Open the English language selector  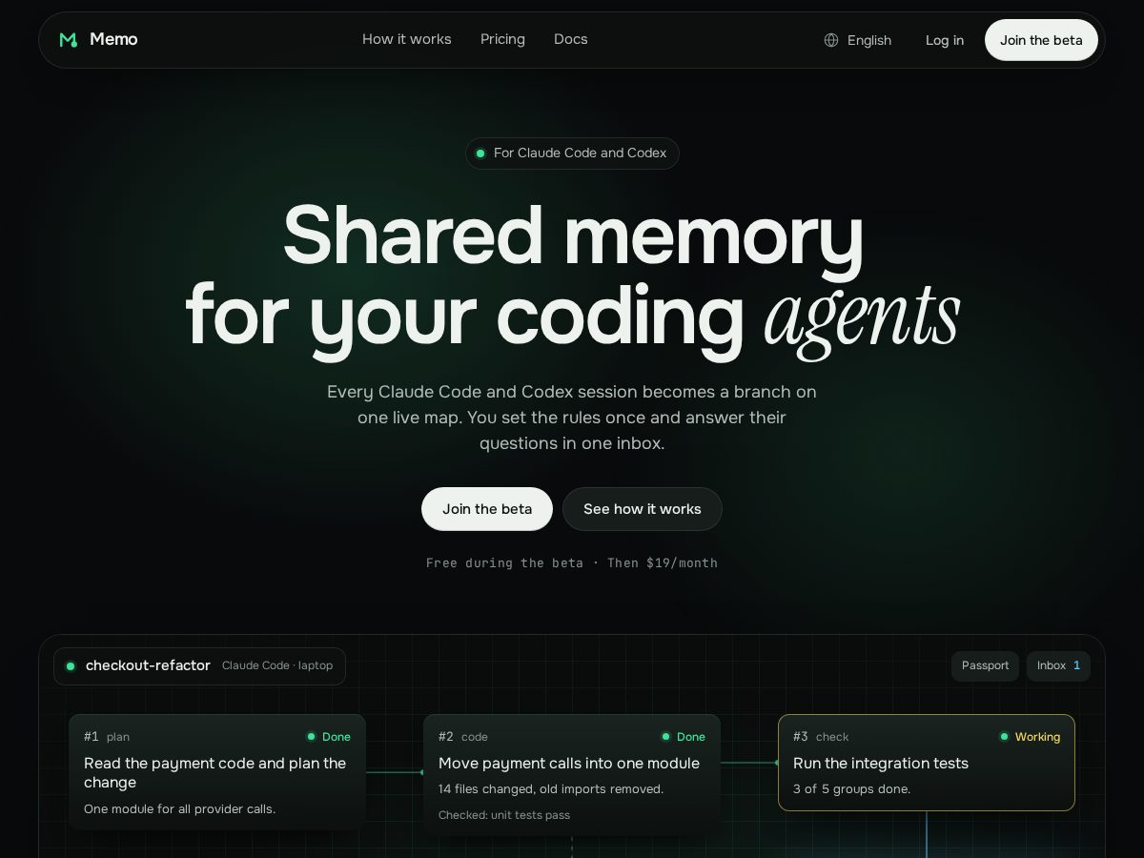[x=858, y=40]
